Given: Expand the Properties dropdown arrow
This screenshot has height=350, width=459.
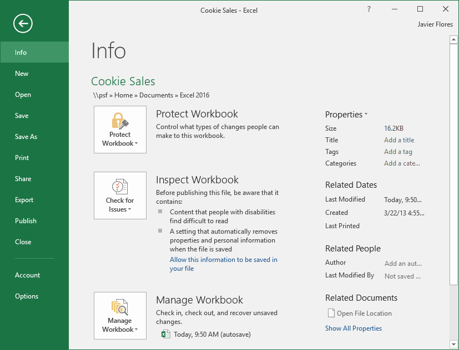Looking at the screenshot, I should click(x=366, y=115).
